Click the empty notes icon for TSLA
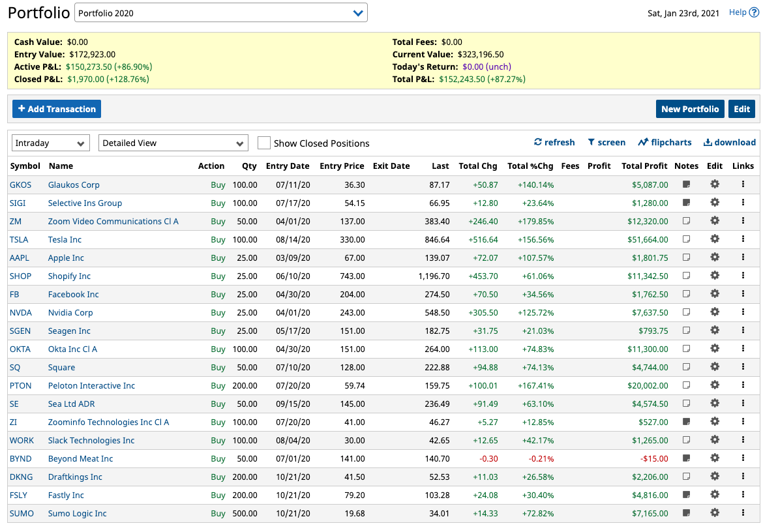 coord(686,239)
